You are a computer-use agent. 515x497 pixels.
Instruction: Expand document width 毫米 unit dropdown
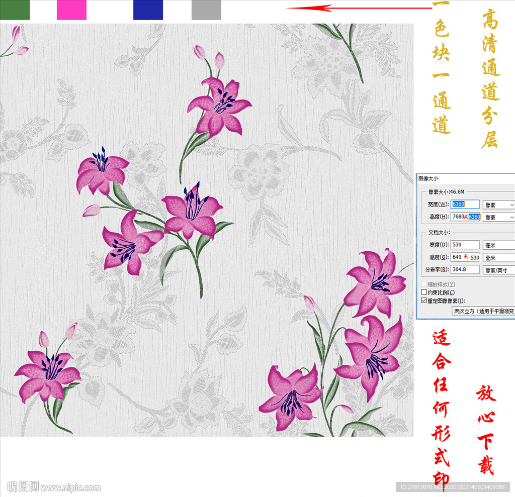pos(498,245)
